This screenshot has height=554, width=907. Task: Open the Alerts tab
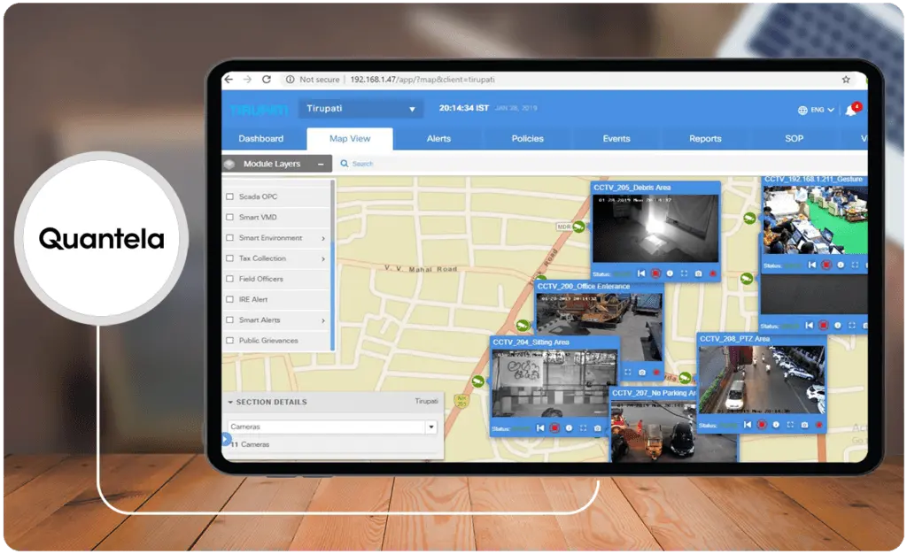pyautogui.click(x=438, y=139)
